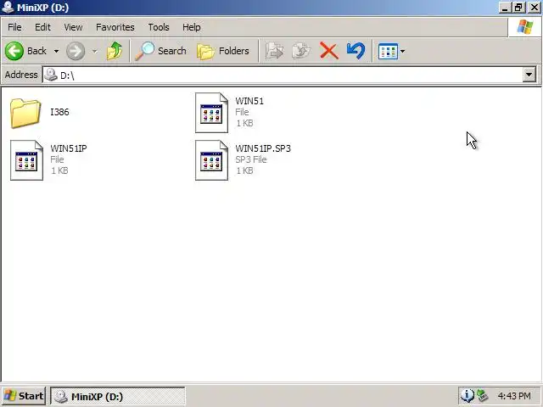
Task: Expand the Views dropdown arrow
Action: pyautogui.click(x=402, y=51)
